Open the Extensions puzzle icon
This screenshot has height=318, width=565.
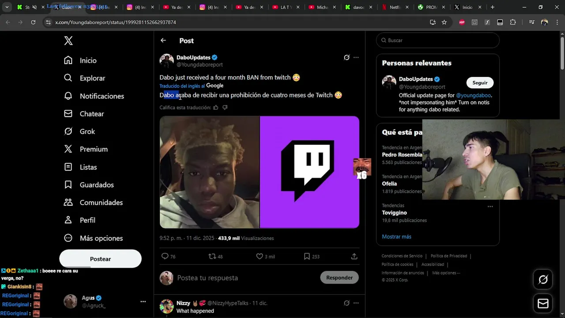(513, 22)
